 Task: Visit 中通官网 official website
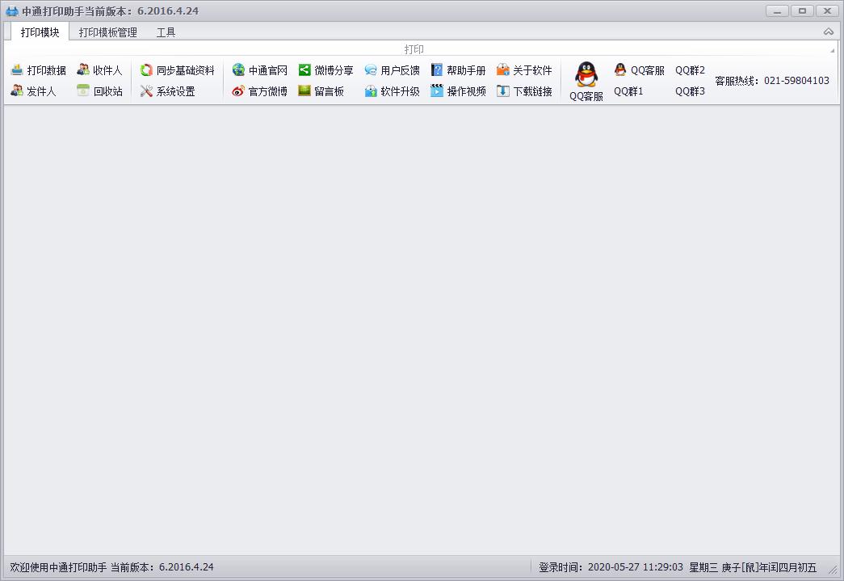(x=260, y=70)
